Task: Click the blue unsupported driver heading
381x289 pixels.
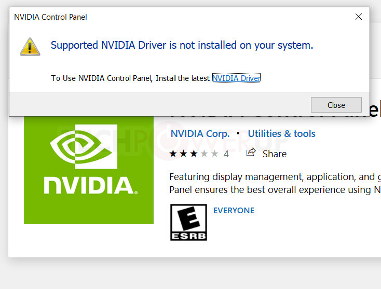Action: 182,46
